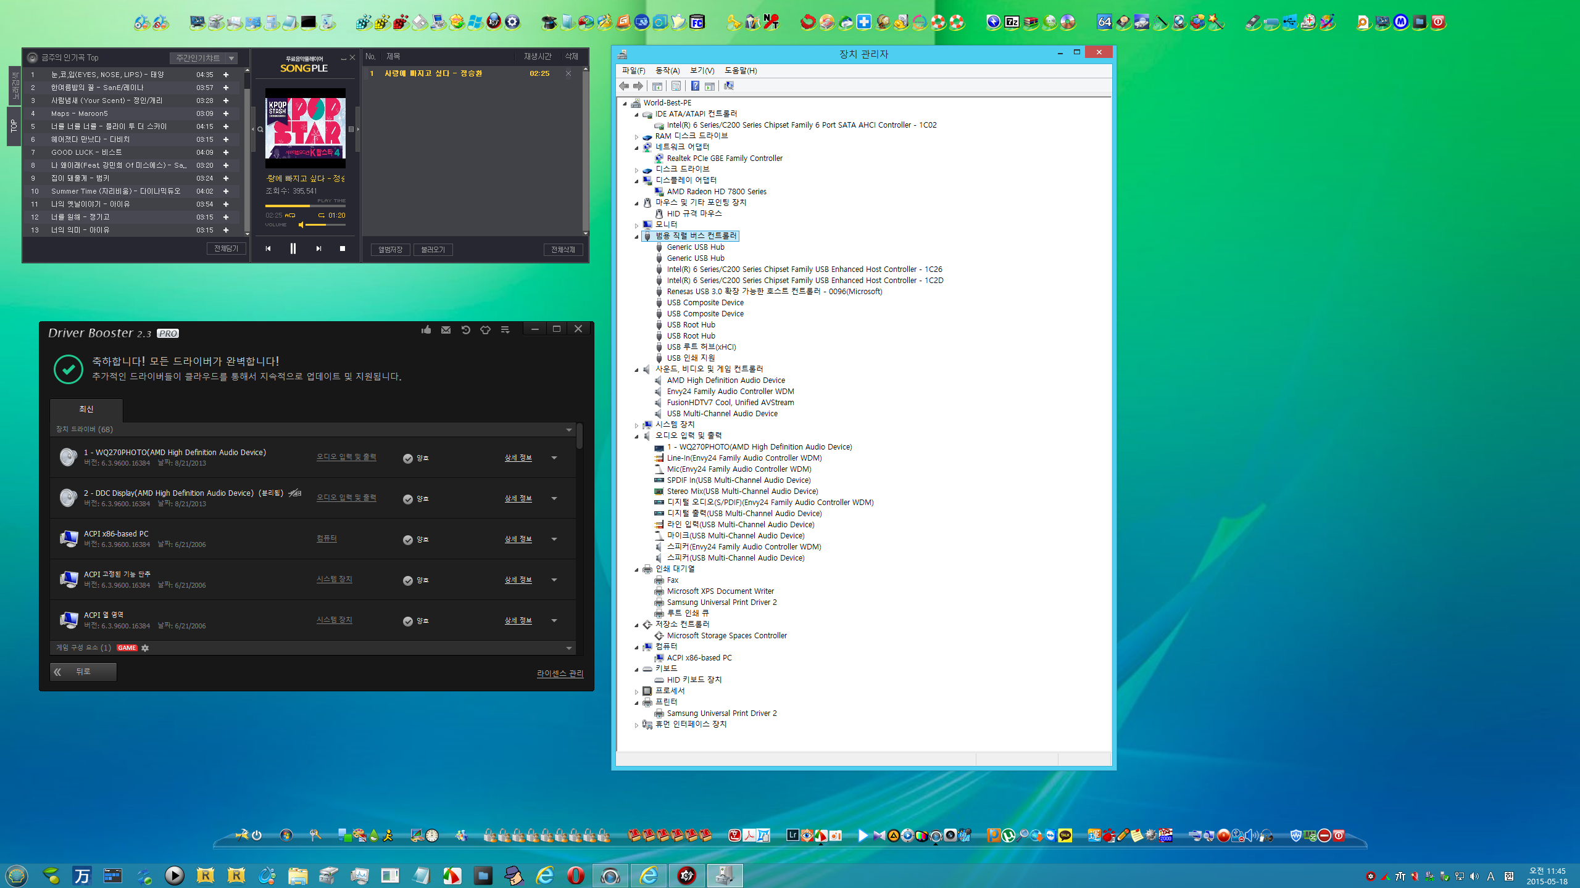Add 'Maps - Maroon5' to playlist with plus
This screenshot has height=888, width=1580.
226,113
